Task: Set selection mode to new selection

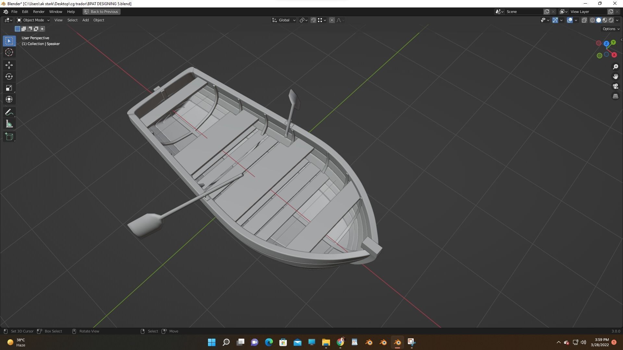Action: pyautogui.click(x=18, y=29)
